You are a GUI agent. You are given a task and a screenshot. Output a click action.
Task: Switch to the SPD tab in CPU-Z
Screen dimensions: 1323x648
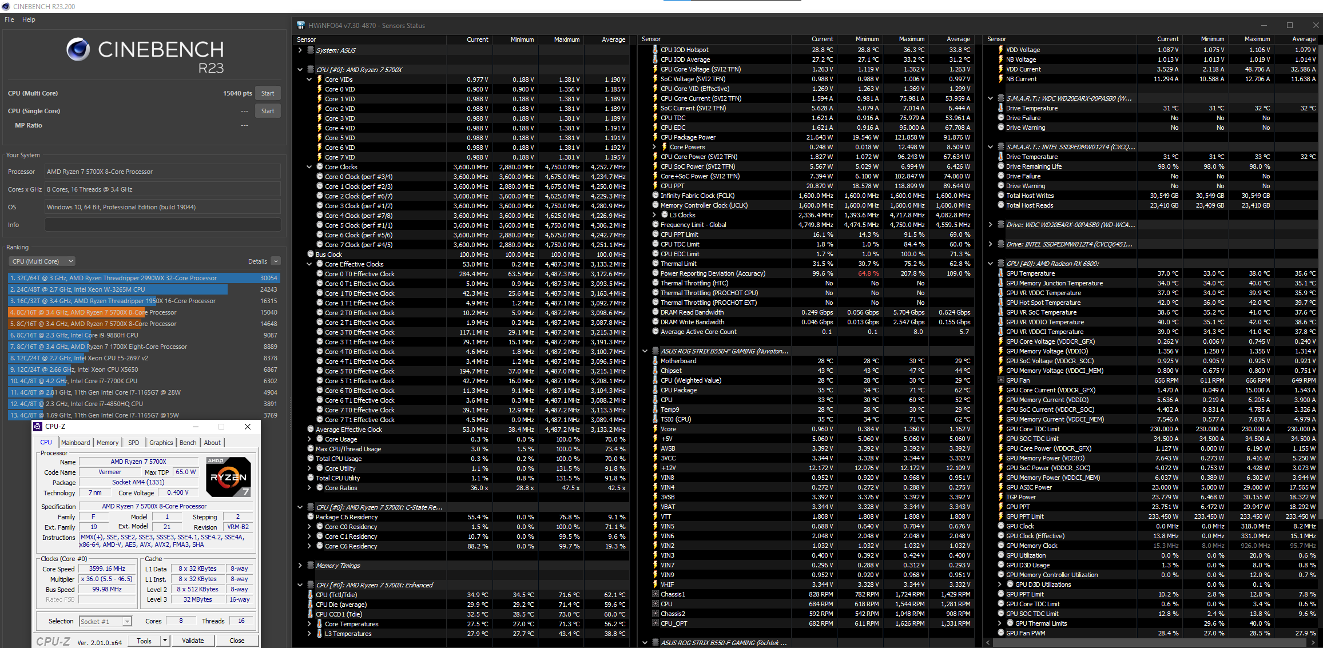pos(134,443)
